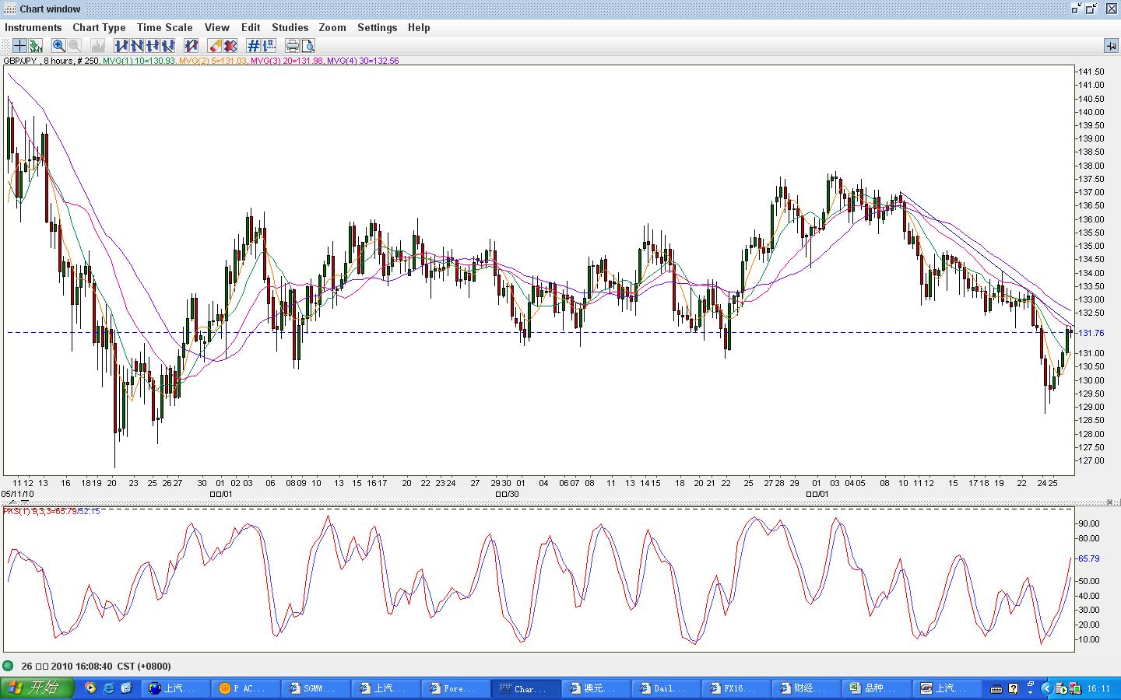Click the Chart window title icon
1121x700 pixels.
[9, 9]
